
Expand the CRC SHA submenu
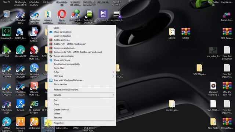pos(82,76)
